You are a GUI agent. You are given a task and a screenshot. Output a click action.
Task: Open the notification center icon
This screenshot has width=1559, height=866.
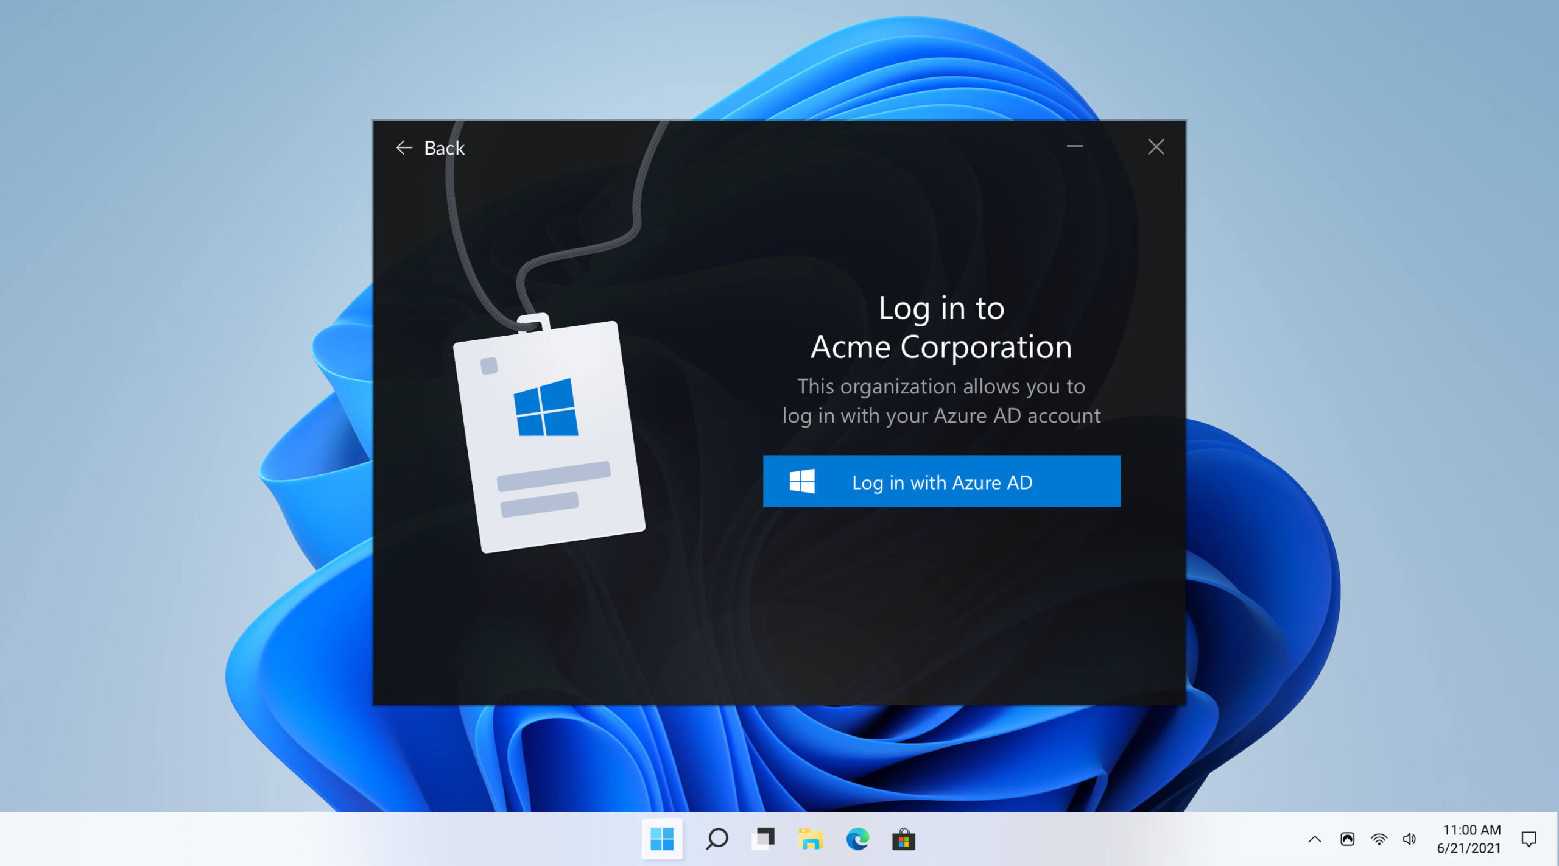click(x=1529, y=839)
